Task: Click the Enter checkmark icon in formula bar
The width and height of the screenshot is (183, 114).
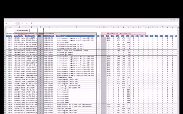Action: click(x=27, y=23)
